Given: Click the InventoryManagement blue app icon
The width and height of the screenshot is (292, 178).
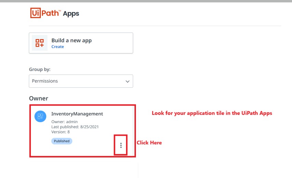Looking at the screenshot, I should [x=40, y=116].
